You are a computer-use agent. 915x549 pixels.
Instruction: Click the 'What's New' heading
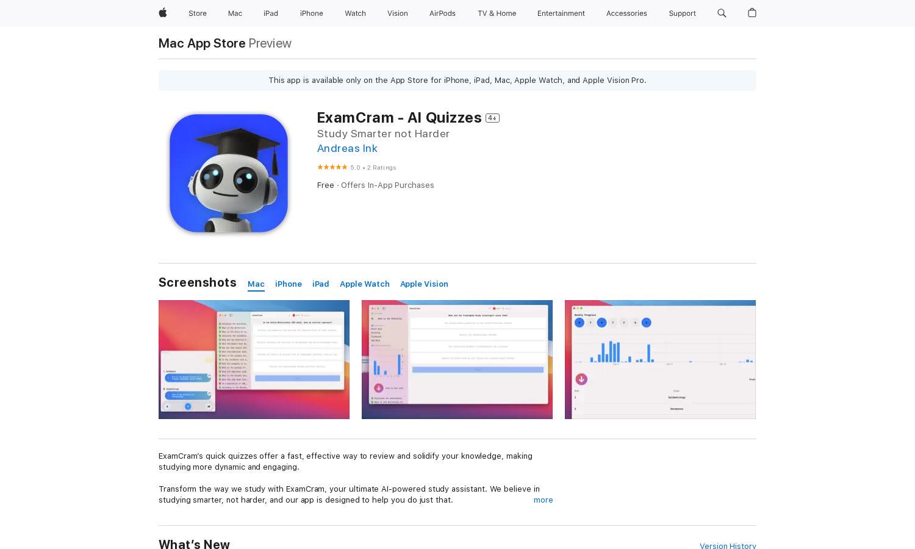coord(194,545)
